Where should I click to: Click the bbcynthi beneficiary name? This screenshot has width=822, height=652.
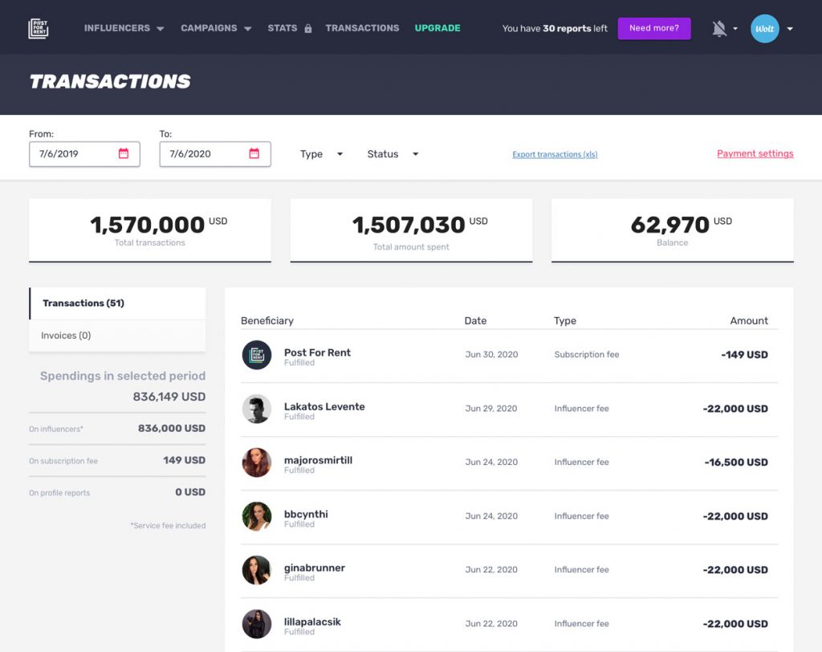pos(306,514)
